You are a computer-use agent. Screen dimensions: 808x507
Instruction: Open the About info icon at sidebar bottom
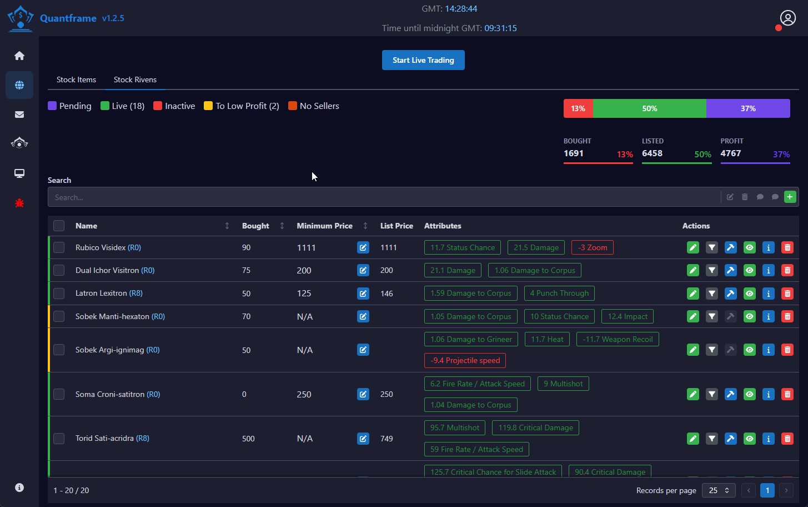[19, 488]
